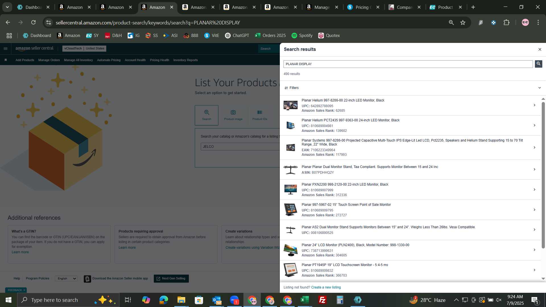The width and height of the screenshot is (546, 307).
Task: Close the Search results panel
Action: (540, 49)
